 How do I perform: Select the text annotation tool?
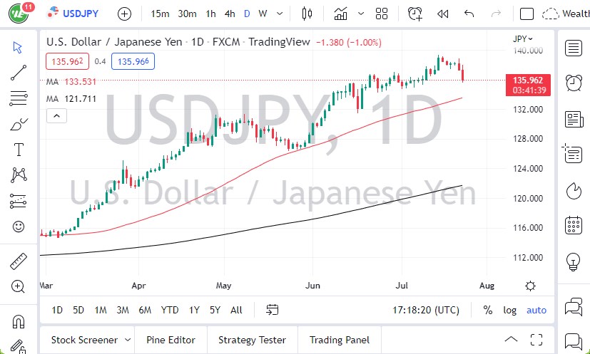[19, 150]
